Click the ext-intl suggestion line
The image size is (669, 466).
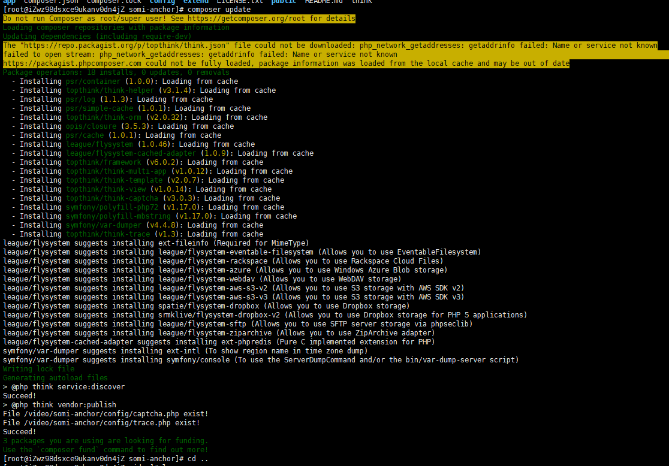pyautogui.click(x=186, y=350)
